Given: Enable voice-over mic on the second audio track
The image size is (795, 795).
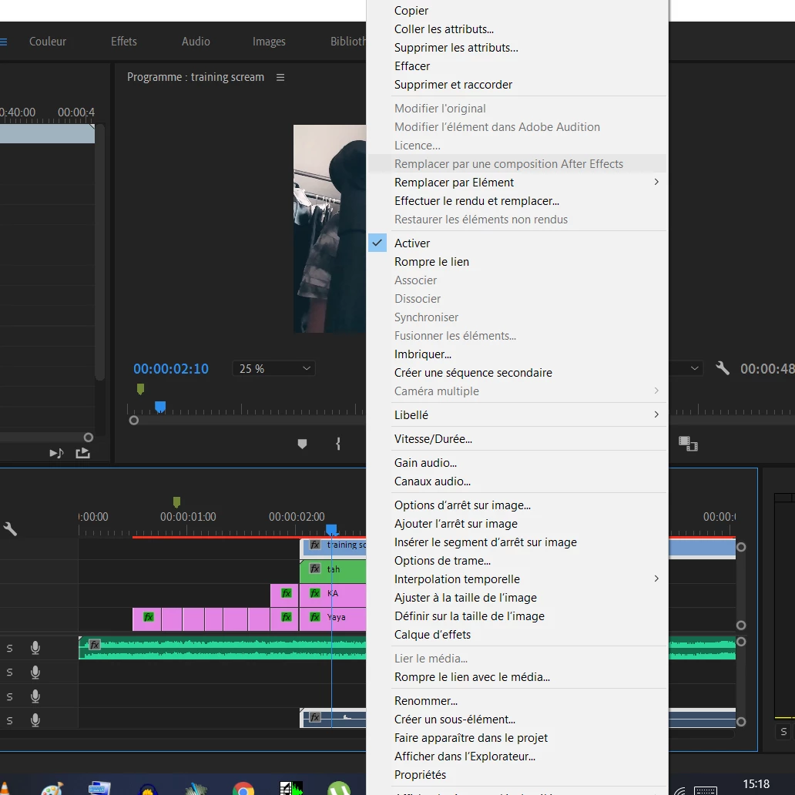Looking at the screenshot, I should pyautogui.click(x=35, y=673).
